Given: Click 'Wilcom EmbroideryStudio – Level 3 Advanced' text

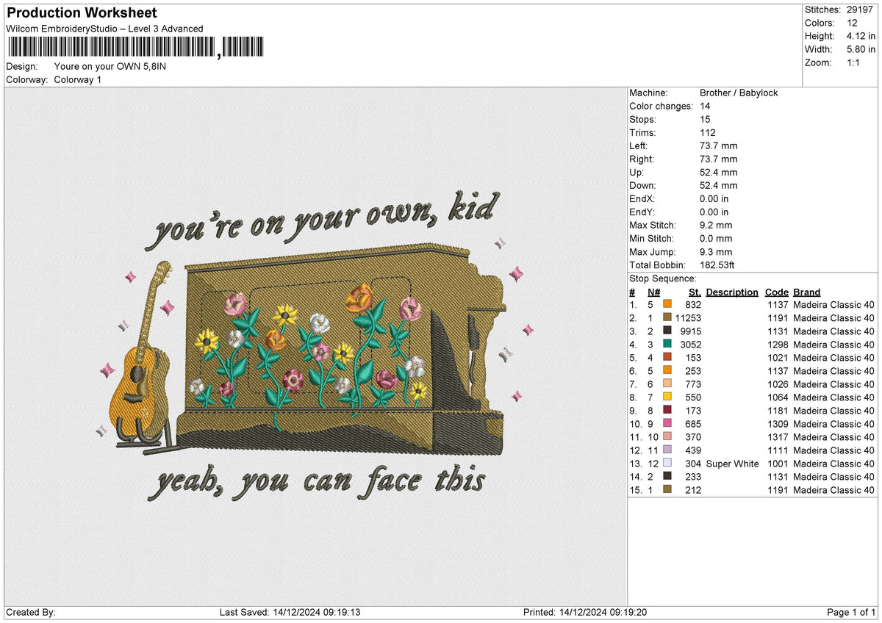Looking at the screenshot, I should 104,29.
